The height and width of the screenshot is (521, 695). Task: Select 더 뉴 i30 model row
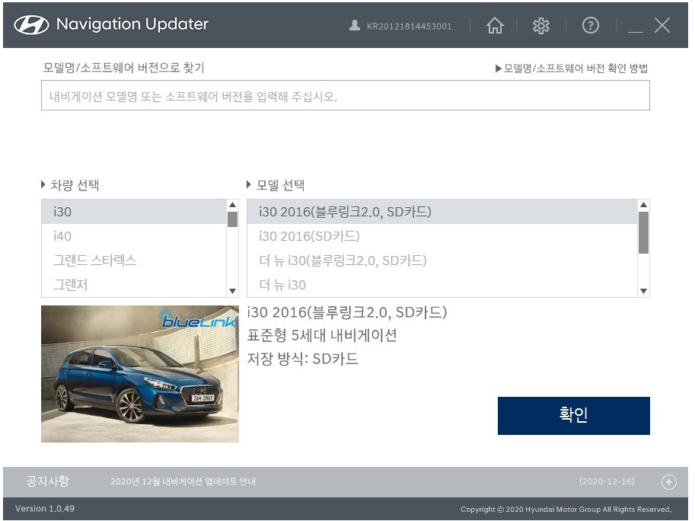click(442, 285)
